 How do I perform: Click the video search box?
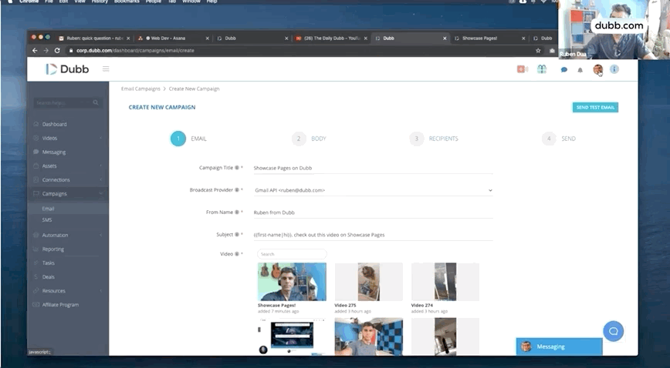tap(292, 254)
